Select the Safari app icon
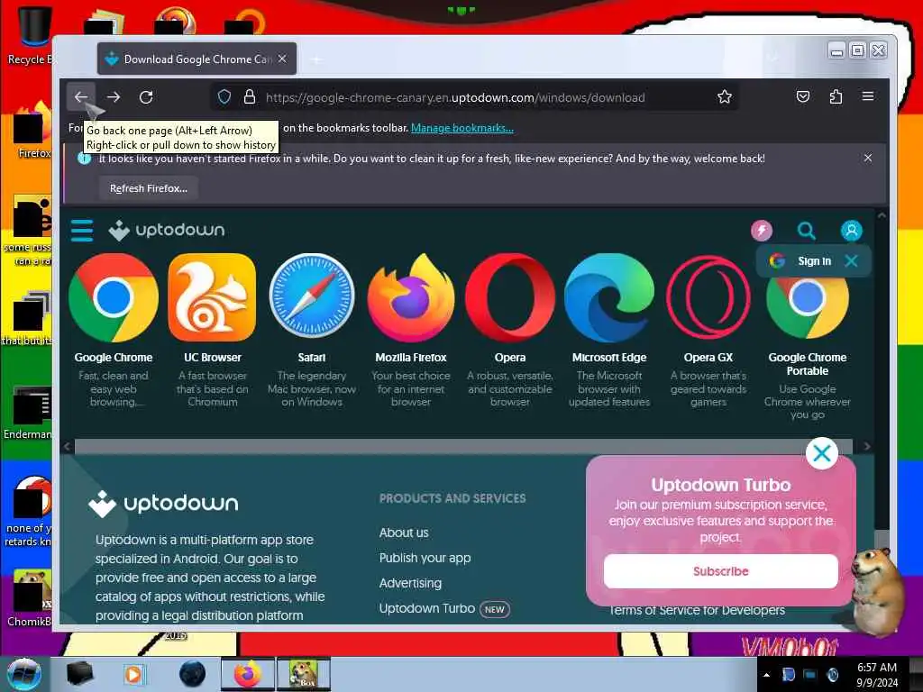 point(311,296)
